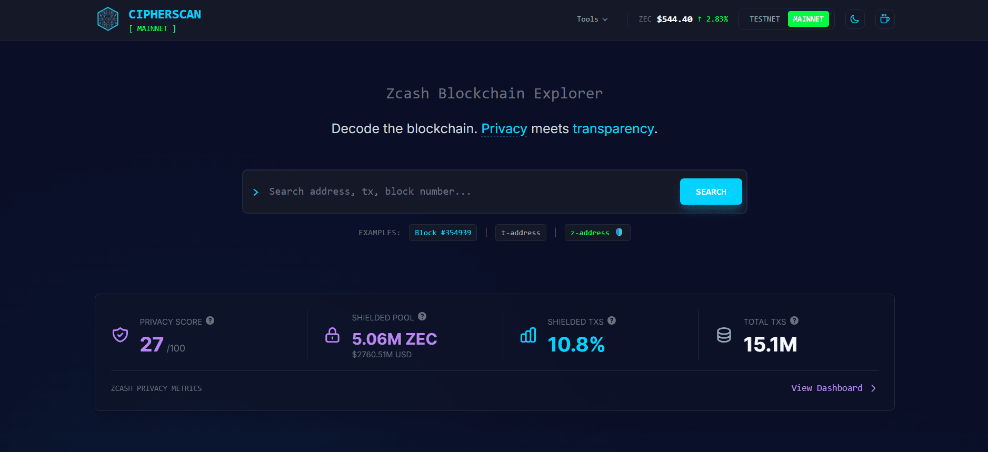Open View Dashboard via the chevron arrow
988x452 pixels.
tap(873, 388)
